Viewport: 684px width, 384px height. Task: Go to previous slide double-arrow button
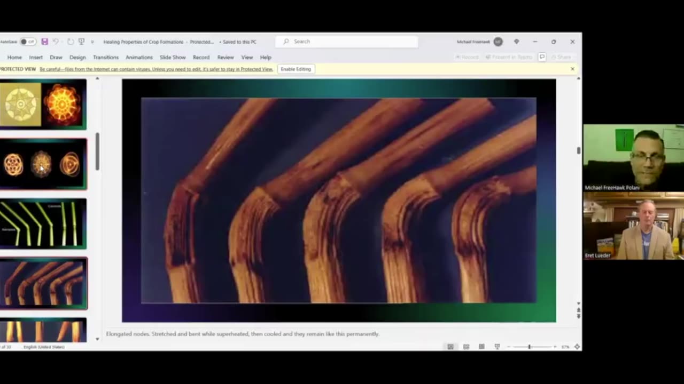click(578, 310)
